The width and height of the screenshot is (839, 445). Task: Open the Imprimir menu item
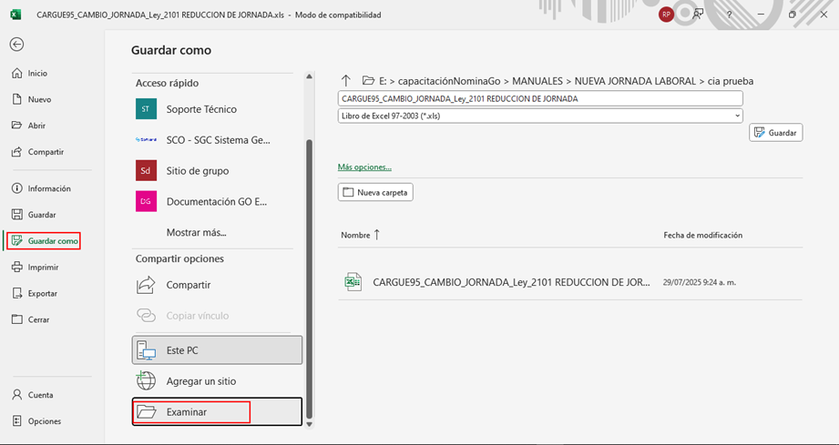point(43,267)
